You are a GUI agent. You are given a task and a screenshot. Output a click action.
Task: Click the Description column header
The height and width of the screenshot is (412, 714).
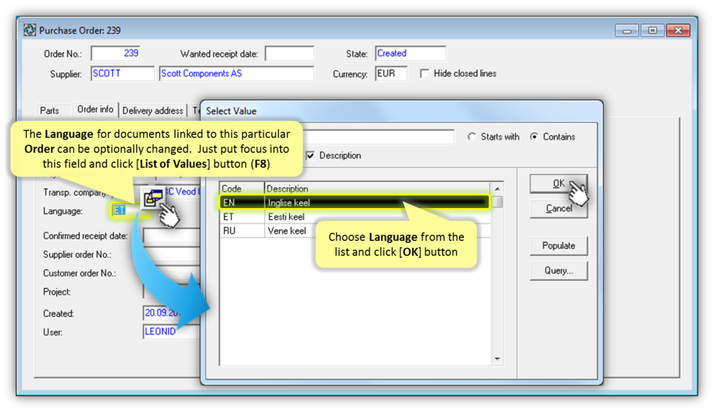point(377,188)
